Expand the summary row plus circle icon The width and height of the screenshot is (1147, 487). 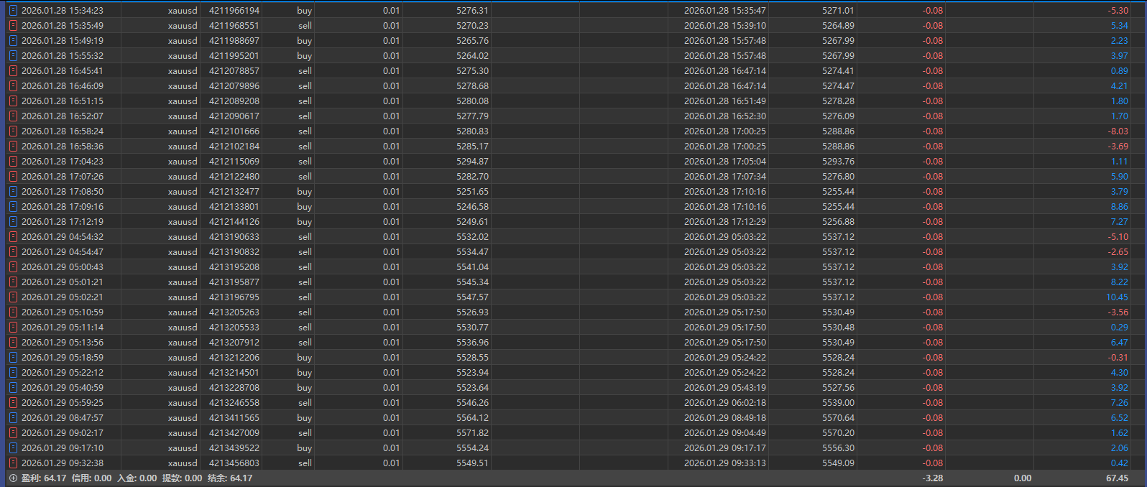(13, 478)
